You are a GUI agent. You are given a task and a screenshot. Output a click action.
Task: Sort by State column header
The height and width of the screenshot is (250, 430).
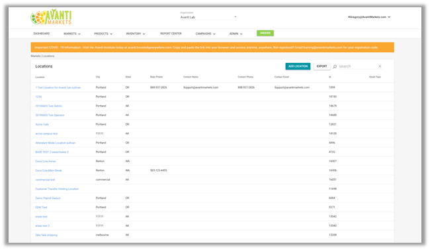click(128, 77)
